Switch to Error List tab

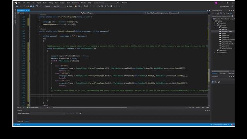20,121
